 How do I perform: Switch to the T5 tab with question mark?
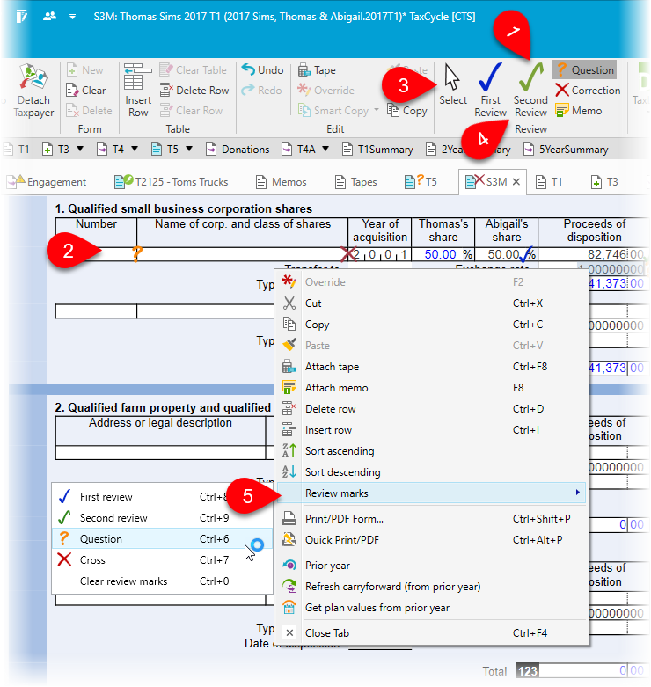coord(421,181)
